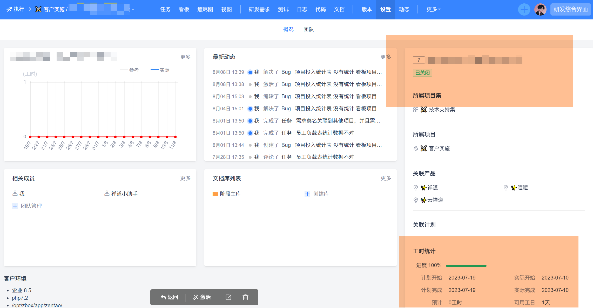Open the 云禅道 product link
This screenshot has width=593, height=308.
pos(435,200)
